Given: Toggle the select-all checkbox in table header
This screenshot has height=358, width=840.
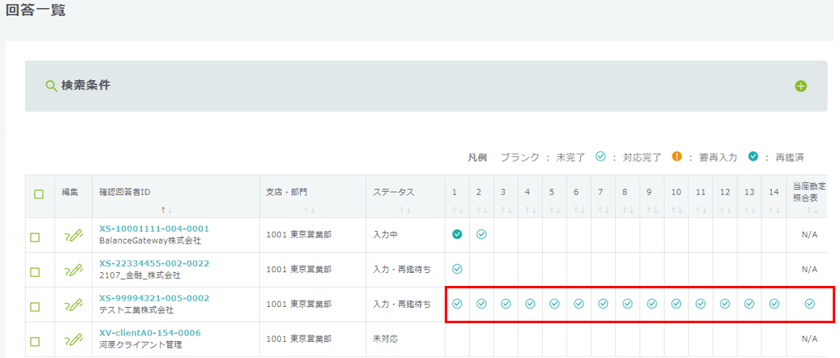Looking at the screenshot, I should coord(38,194).
